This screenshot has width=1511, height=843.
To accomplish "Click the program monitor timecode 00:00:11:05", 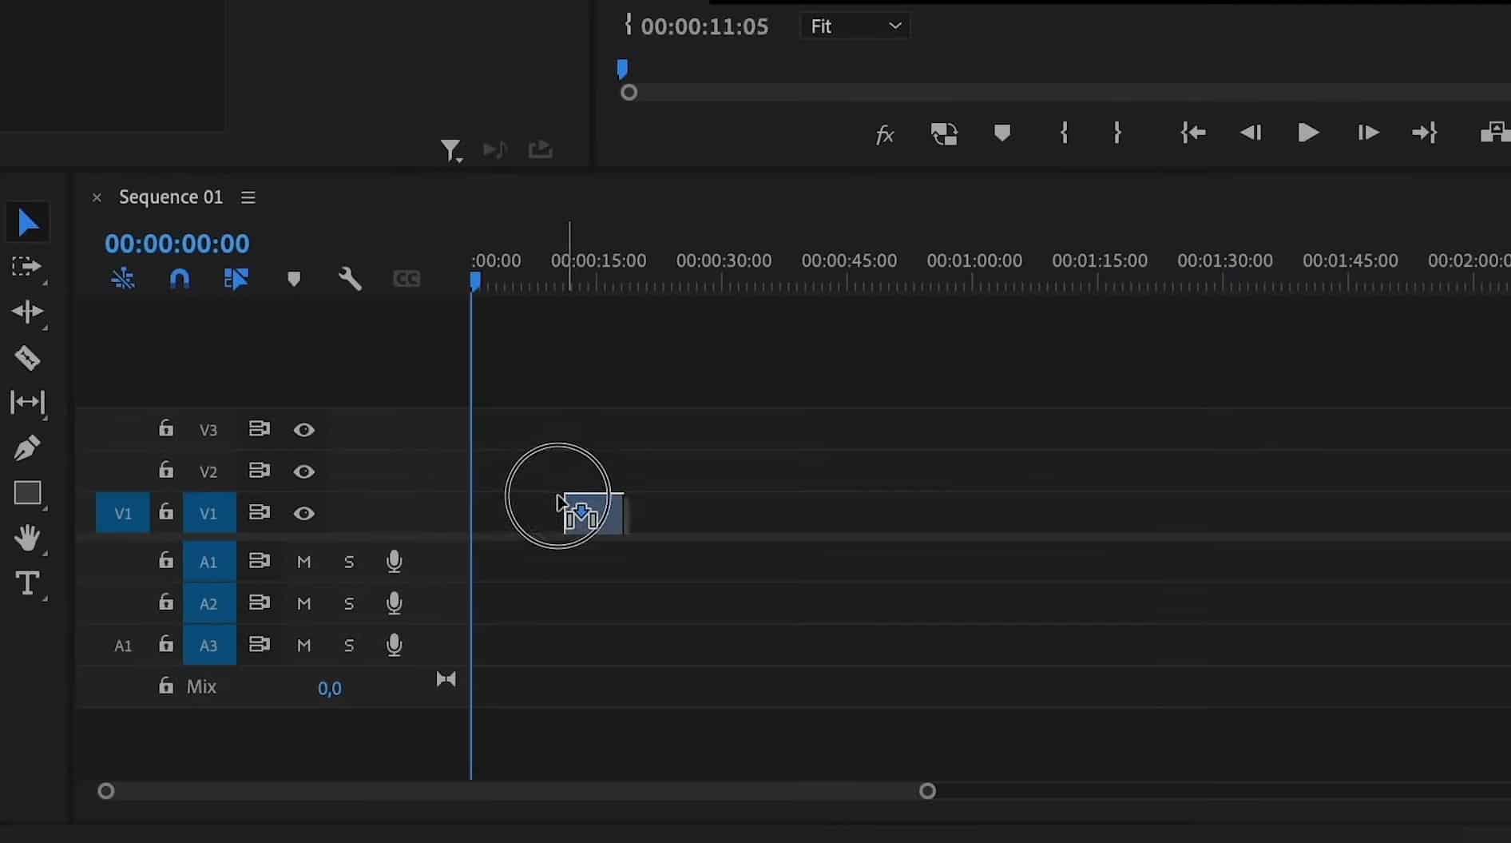I will (704, 26).
